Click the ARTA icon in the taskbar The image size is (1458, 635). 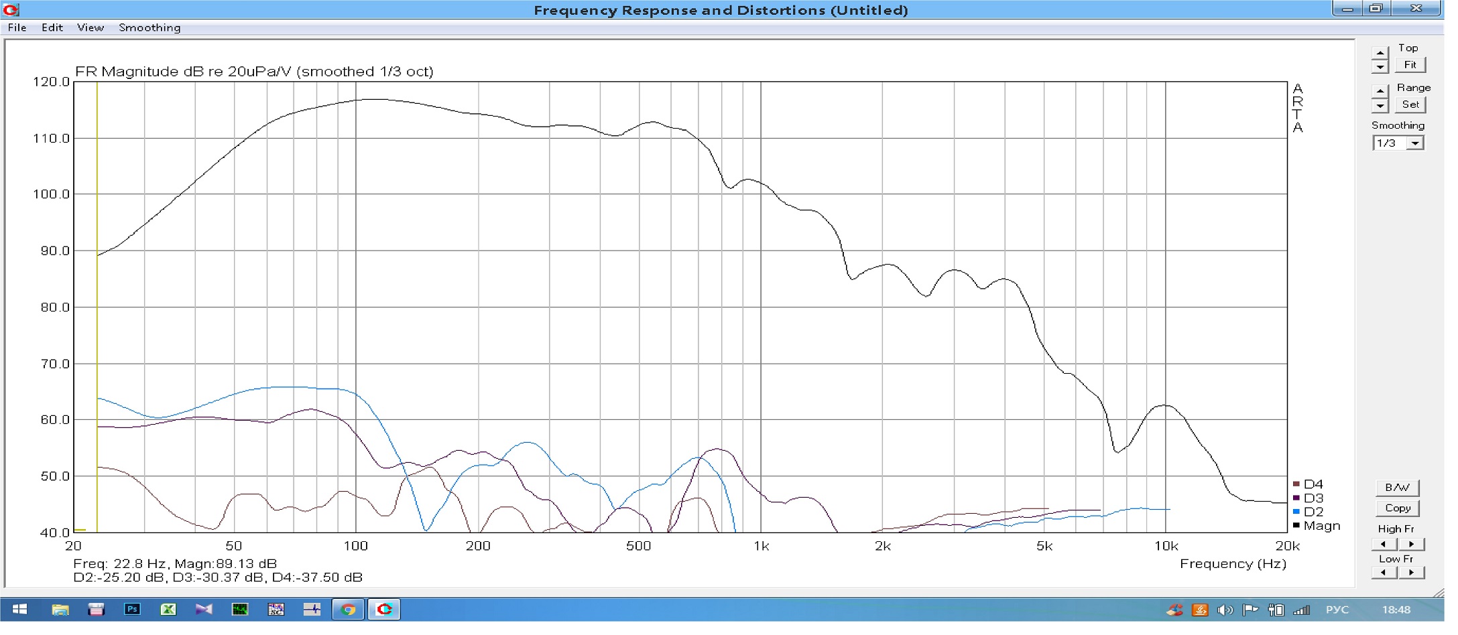tap(384, 609)
